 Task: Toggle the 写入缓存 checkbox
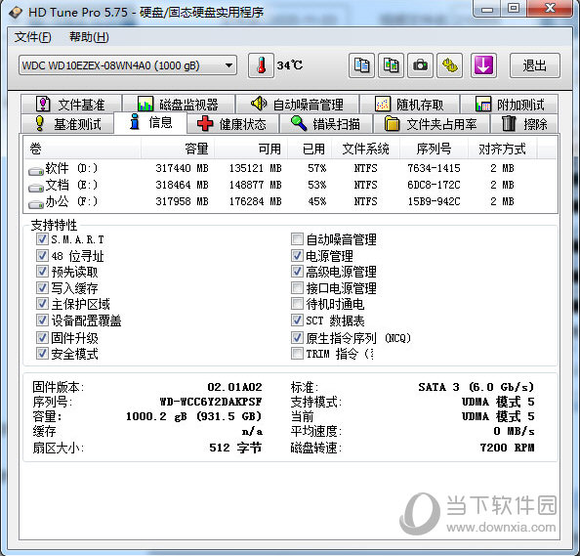[x=42, y=287]
